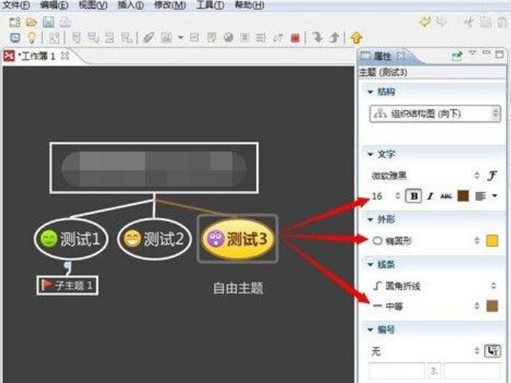This screenshot has width=511, height=383.
Task: Collapse the 外形 section
Action: (x=370, y=219)
